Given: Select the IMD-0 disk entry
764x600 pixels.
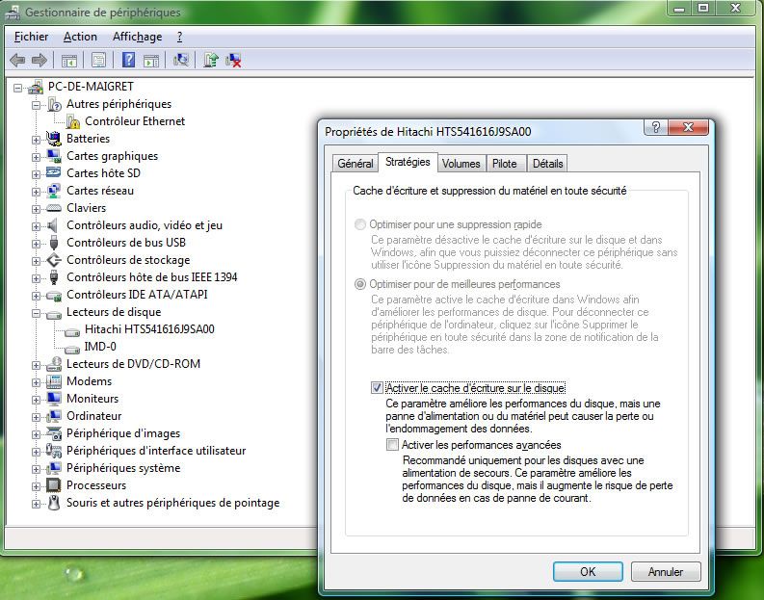Looking at the screenshot, I should click(x=100, y=347).
